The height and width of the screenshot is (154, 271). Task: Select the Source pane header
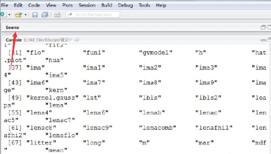[x=12, y=28]
